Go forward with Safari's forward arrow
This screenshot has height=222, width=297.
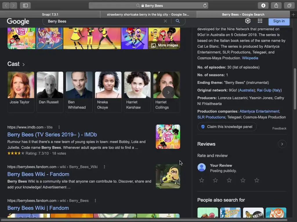pyautogui.click(x=13, y=5)
